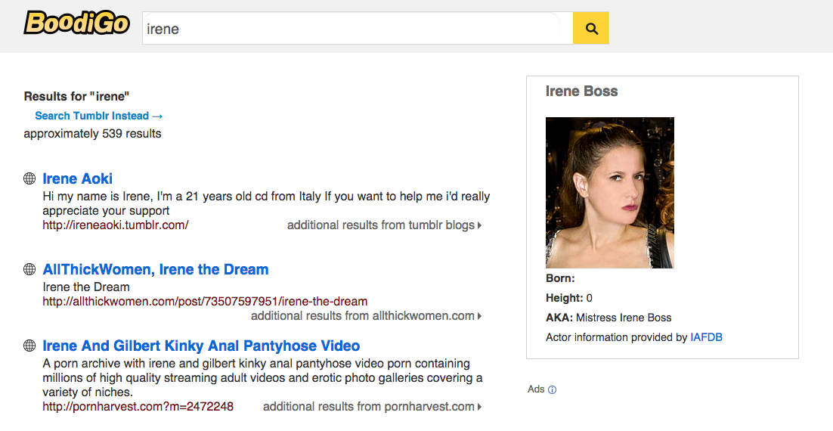Click the BoodiGo logo

77,23
